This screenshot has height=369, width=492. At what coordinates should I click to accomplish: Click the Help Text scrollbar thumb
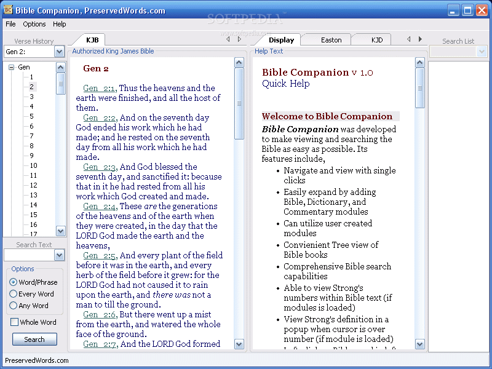pos(420,88)
